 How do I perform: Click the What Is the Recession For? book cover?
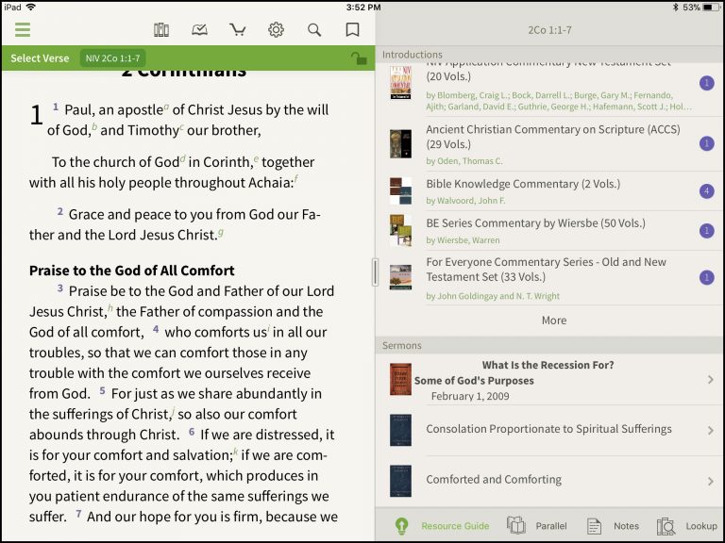tap(400, 379)
